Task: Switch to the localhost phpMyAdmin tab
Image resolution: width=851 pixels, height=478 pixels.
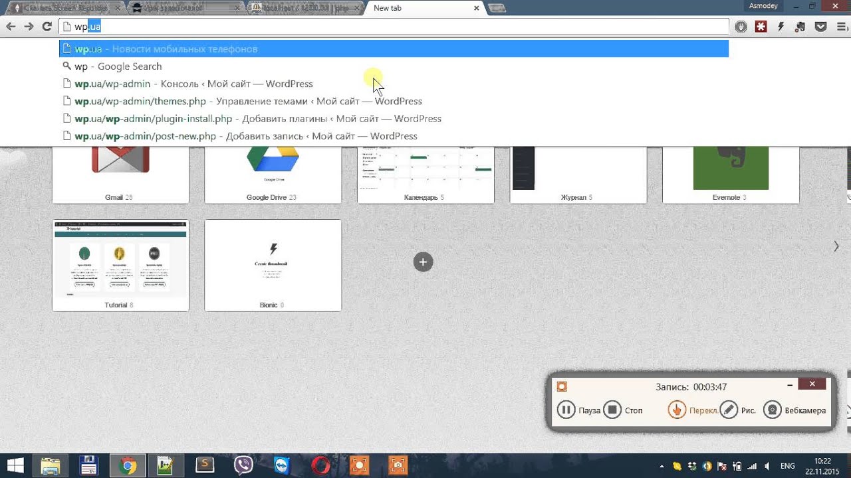Action: (x=304, y=8)
